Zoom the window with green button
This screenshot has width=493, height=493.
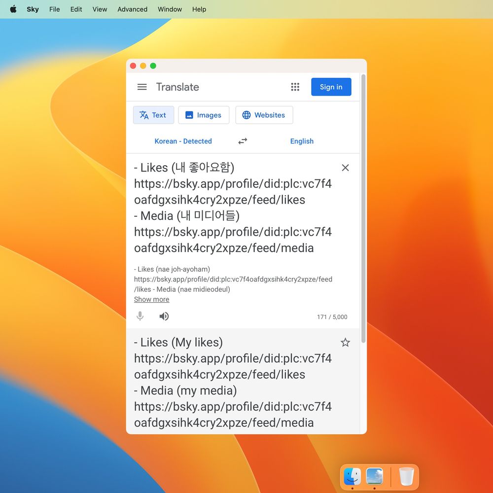(x=153, y=66)
